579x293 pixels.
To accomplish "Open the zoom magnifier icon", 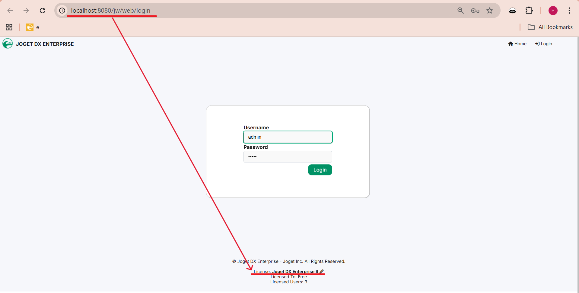I will (x=460, y=11).
